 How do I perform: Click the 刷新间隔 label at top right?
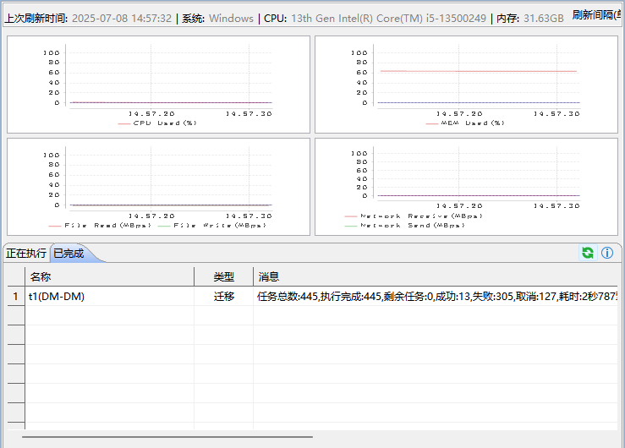595,15
